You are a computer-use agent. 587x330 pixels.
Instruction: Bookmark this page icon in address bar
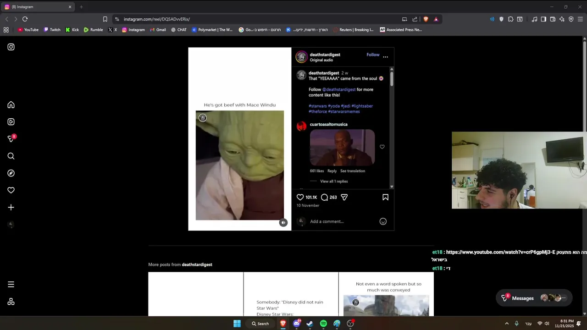click(x=105, y=19)
